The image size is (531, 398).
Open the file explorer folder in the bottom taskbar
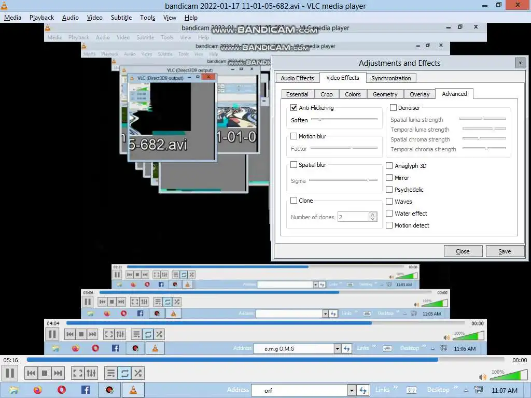[14, 390]
